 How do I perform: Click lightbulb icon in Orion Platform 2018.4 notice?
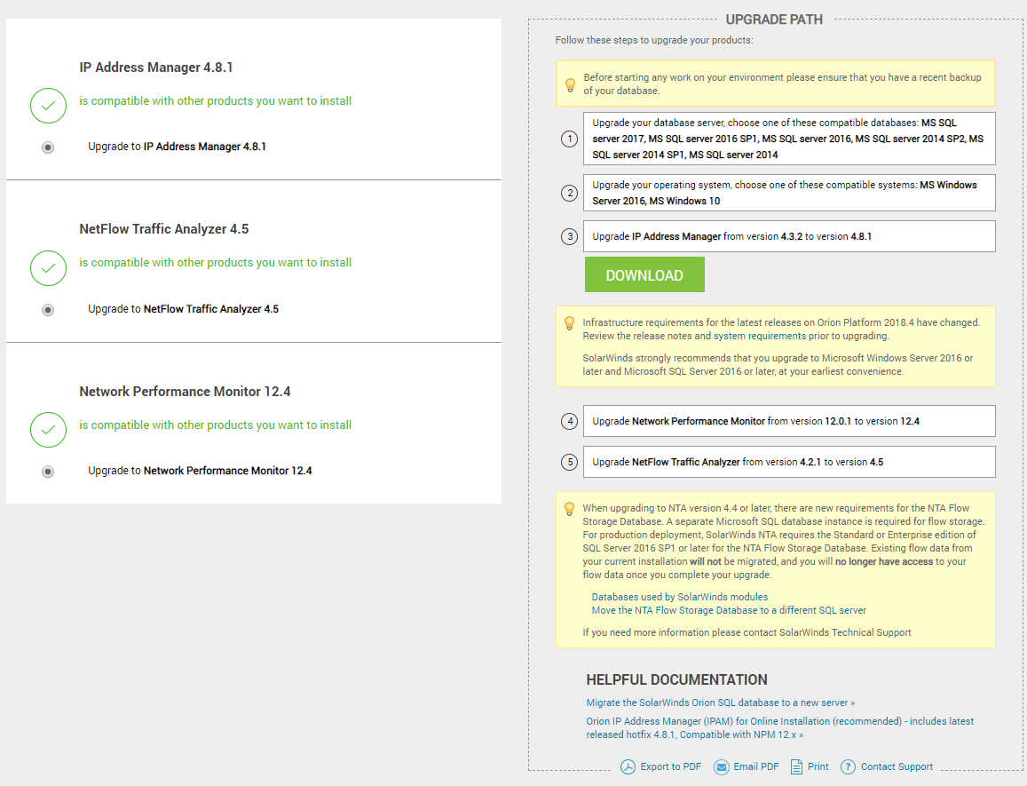(570, 323)
